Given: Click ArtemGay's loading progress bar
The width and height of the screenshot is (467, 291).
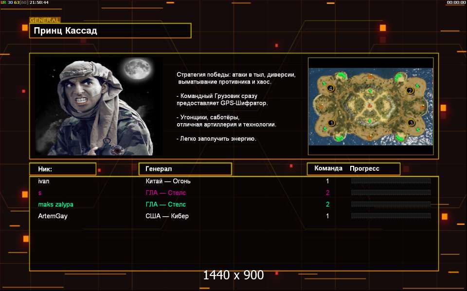Looking at the screenshot, I should 391,216.
